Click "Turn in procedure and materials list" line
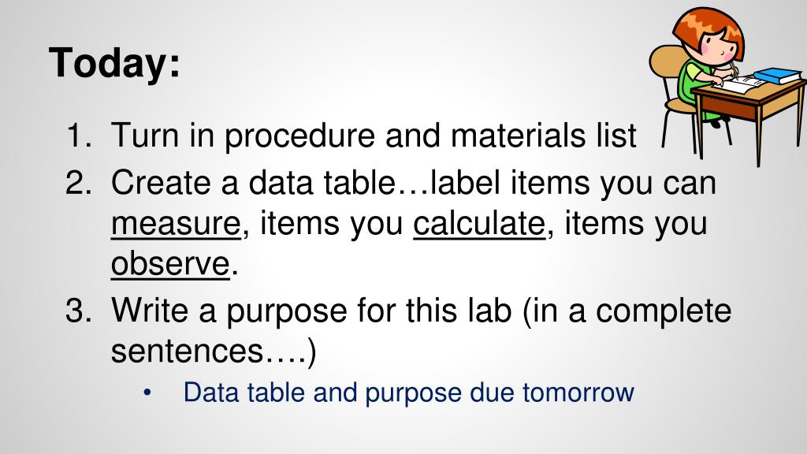Viewport: 807px width, 454px height. [374, 136]
